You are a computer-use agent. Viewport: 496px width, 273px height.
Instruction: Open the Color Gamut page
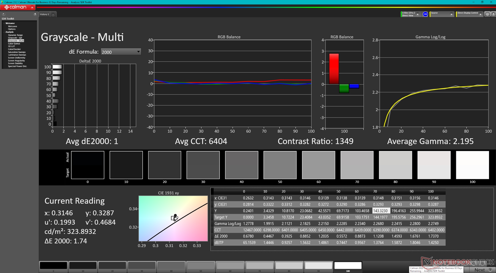point(14,44)
